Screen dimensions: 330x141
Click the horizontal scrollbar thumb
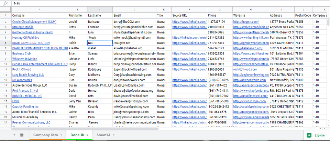(x=85, y=128)
